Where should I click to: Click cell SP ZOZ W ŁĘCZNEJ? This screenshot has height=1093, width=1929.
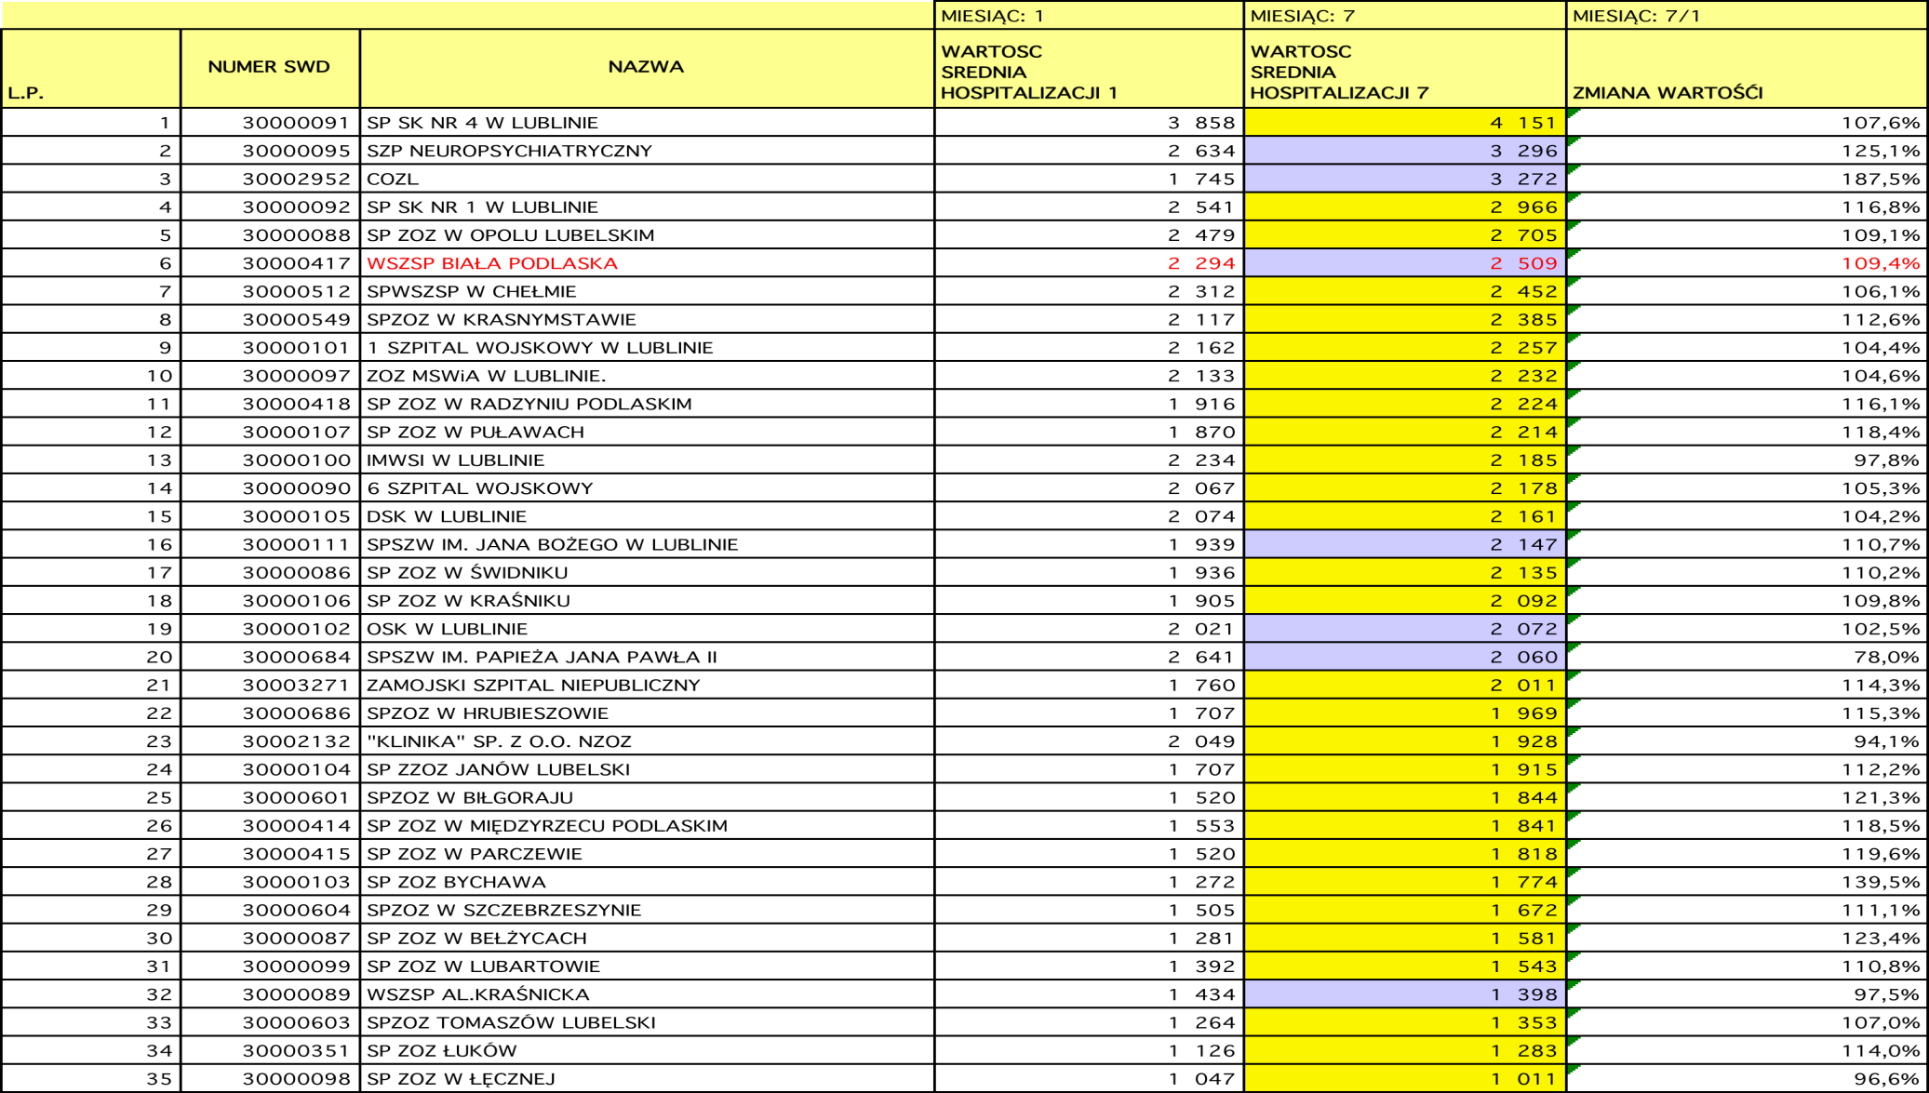[647, 1079]
